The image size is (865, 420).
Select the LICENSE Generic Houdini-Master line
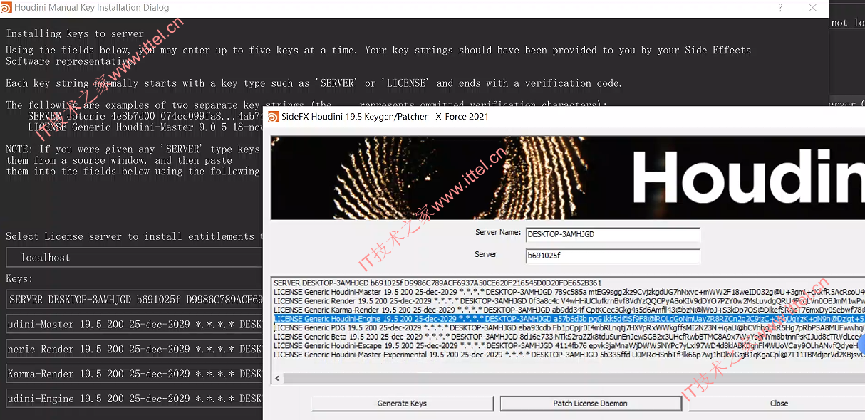pos(569,292)
